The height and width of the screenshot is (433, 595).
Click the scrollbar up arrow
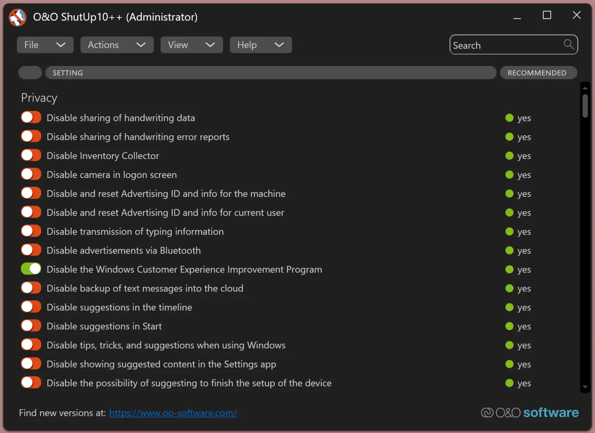coord(585,88)
